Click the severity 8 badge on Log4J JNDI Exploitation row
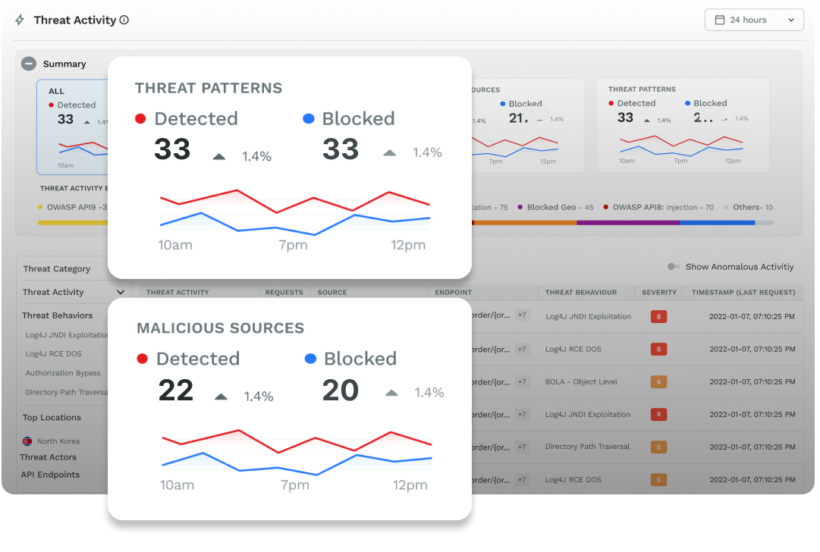 658,317
